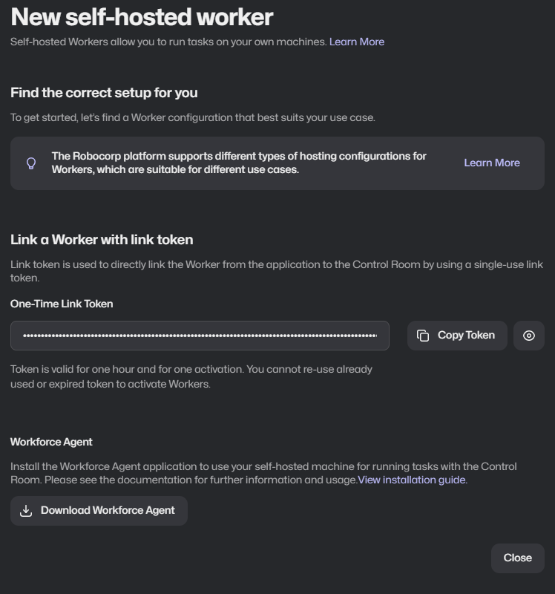Click the Workforce Agent section heading
The width and height of the screenshot is (555, 594).
click(x=51, y=442)
